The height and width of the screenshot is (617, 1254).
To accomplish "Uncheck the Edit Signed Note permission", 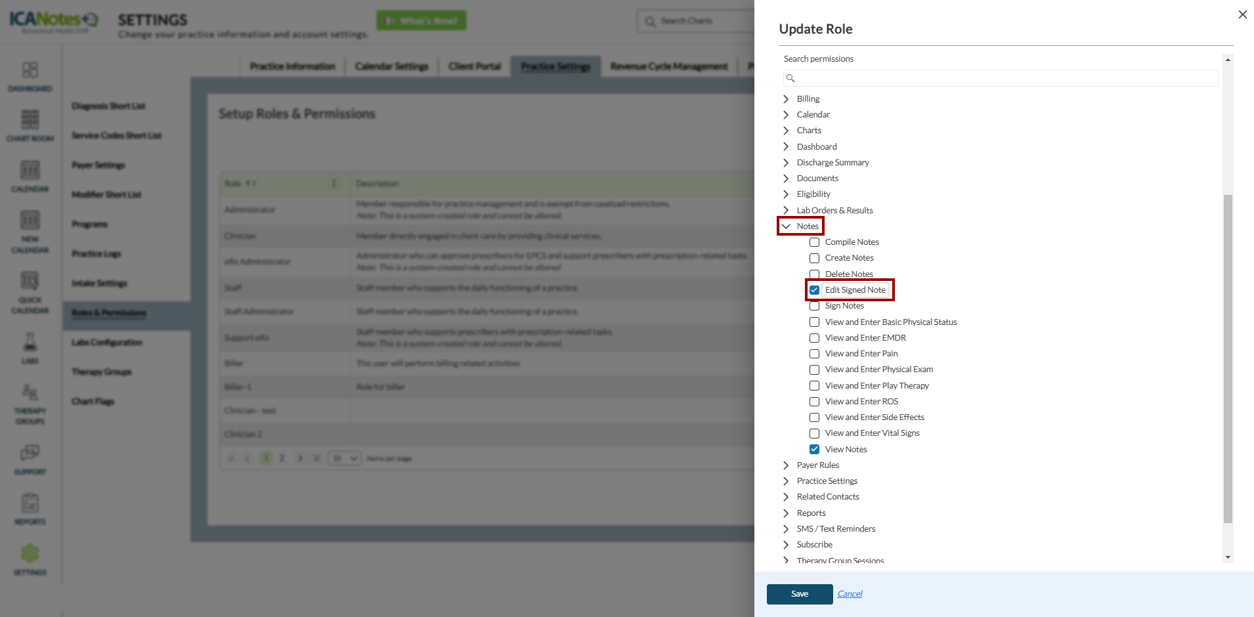I will pyautogui.click(x=814, y=290).
